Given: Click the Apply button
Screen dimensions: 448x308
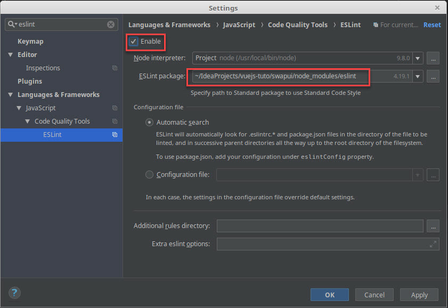Looking at the screenshot, I should [x=419, y=295].
